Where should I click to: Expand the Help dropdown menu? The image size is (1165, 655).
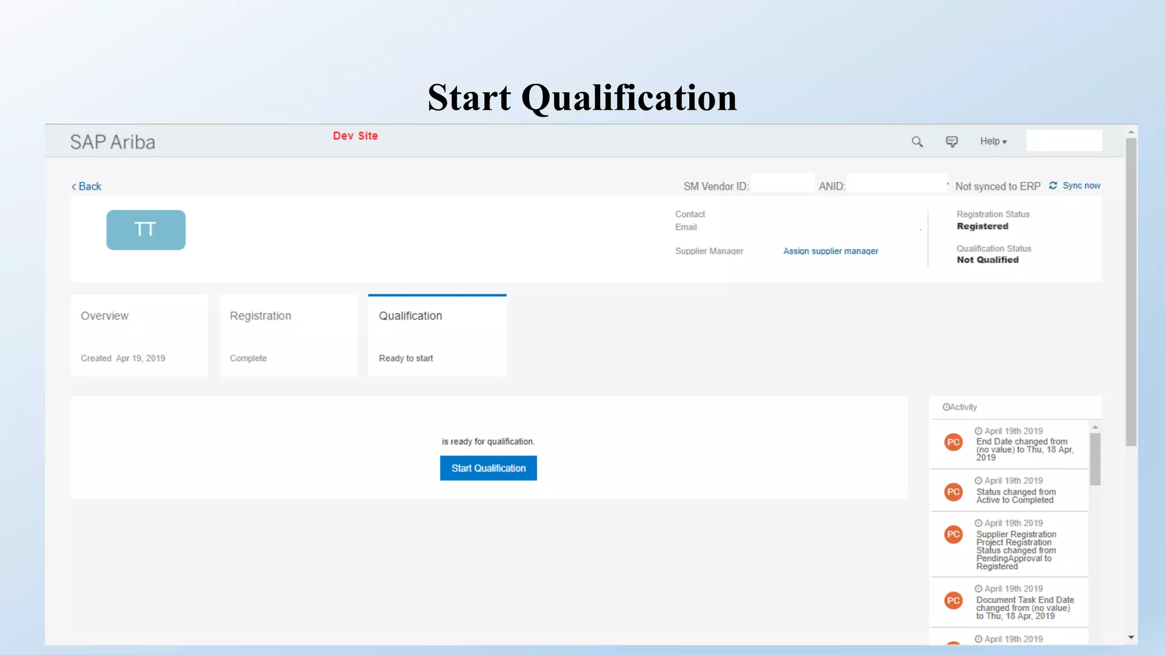pos(993,141)
